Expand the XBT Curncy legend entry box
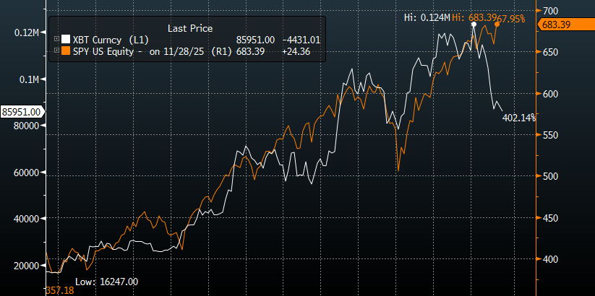 [x=57, y=39]
